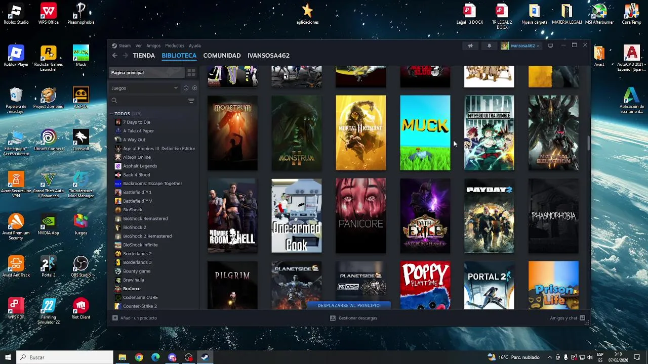Select the Phasmophobia game cover
The image size is (648, 364).
tap(553, 216)
